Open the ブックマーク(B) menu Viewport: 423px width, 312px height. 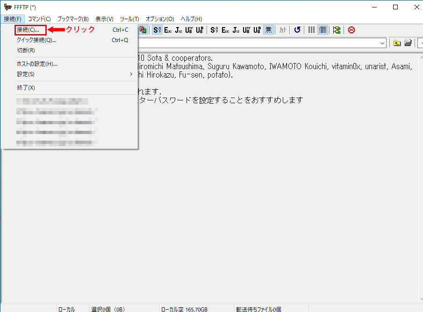click(73, 19)
